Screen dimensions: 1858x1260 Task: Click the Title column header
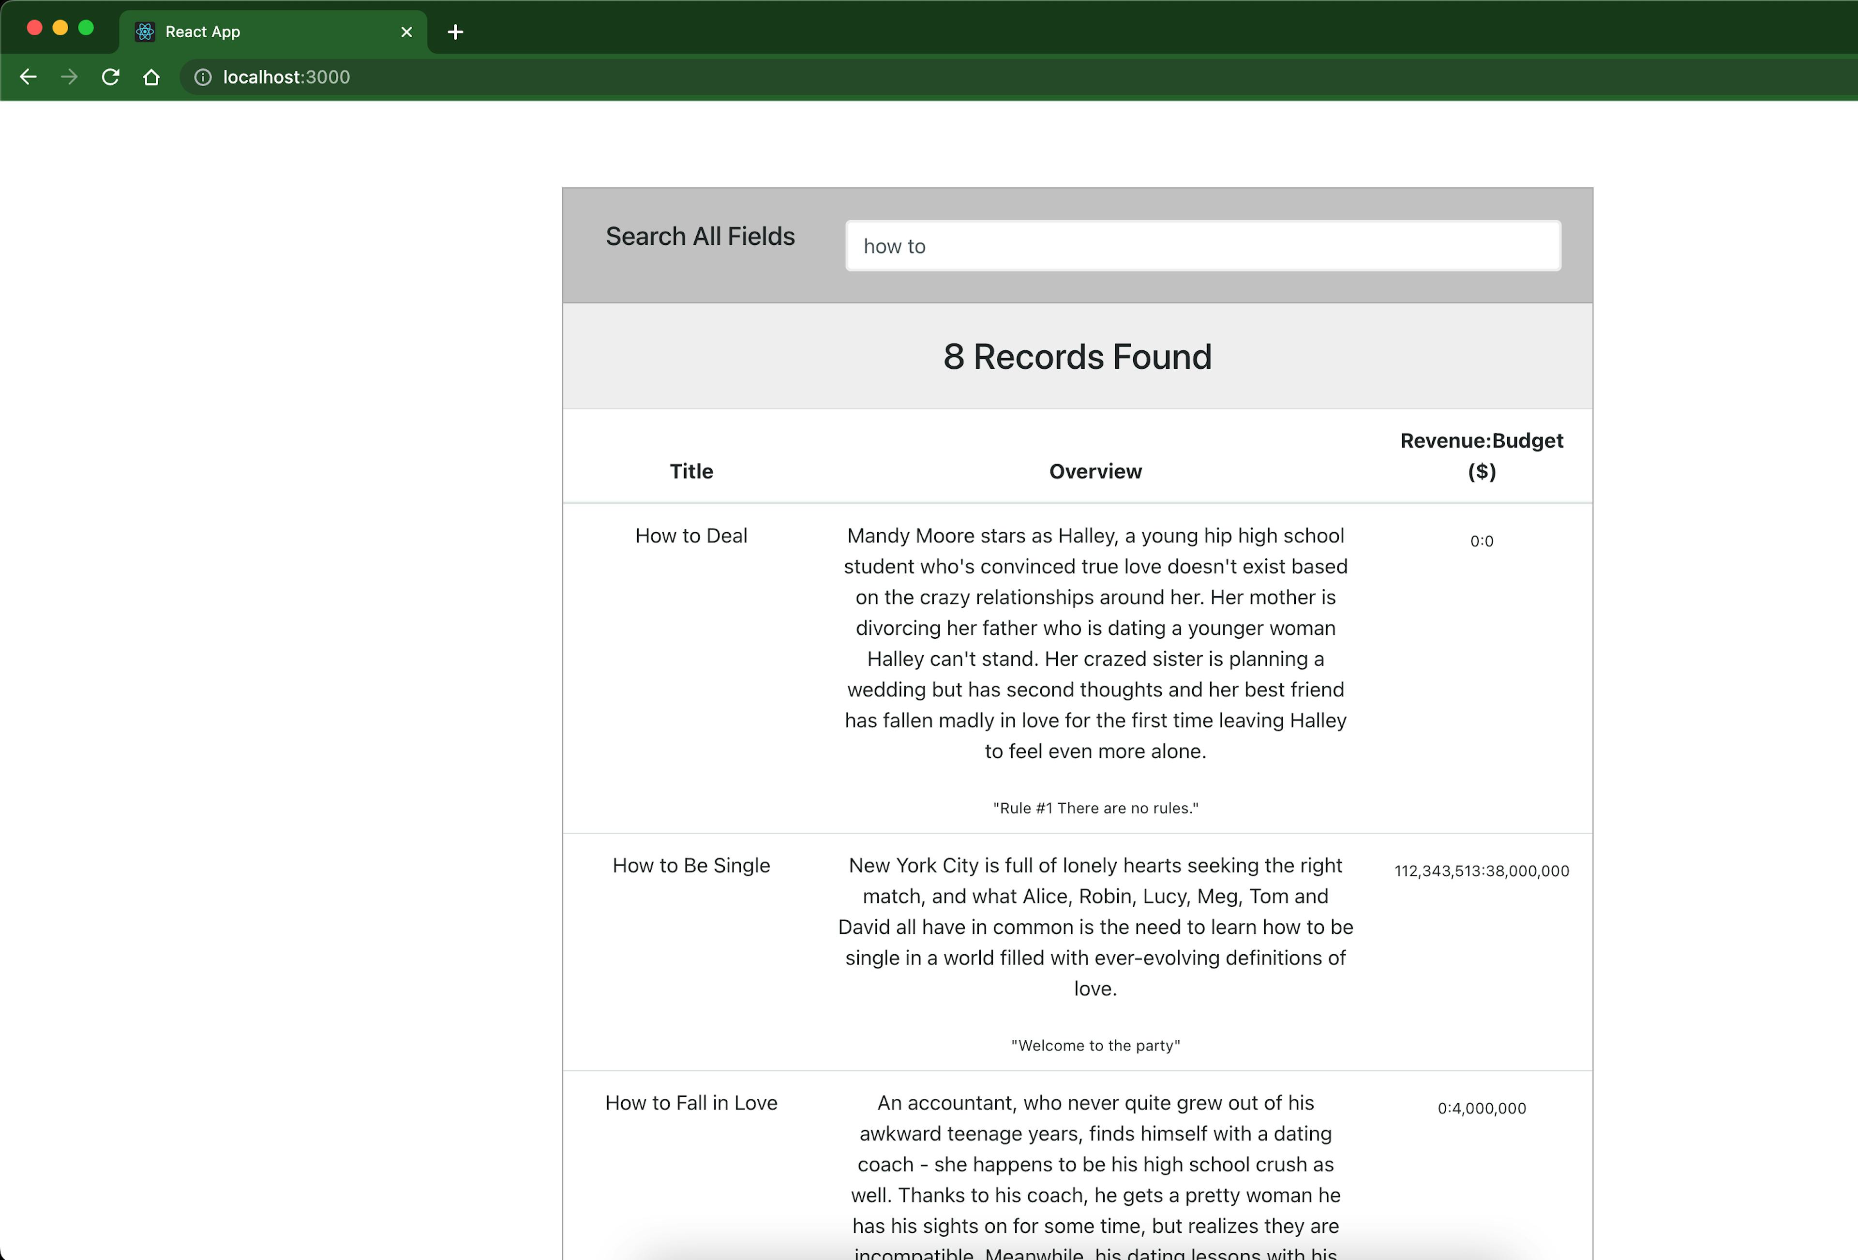691,472
